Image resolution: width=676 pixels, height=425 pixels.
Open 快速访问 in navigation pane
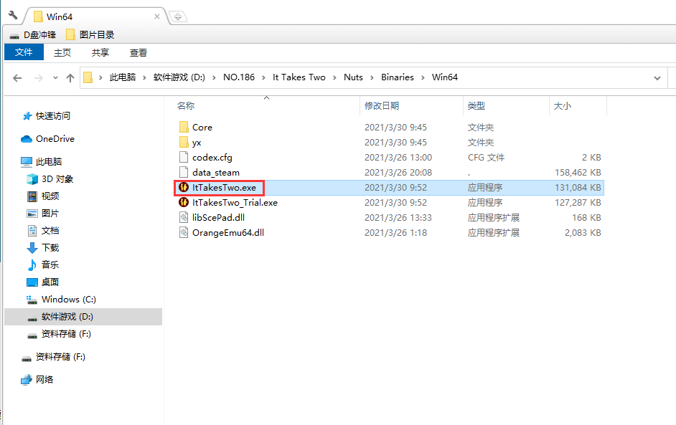tap(46, 116)
